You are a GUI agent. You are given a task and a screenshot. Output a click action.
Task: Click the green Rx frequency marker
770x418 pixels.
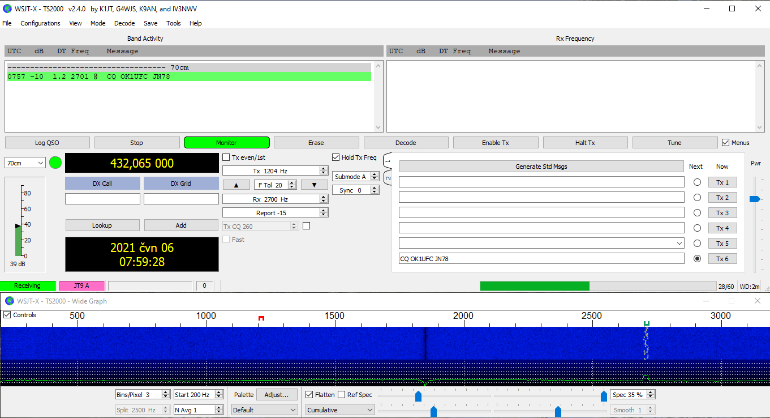pyautogui.click(x=646, y=323)
